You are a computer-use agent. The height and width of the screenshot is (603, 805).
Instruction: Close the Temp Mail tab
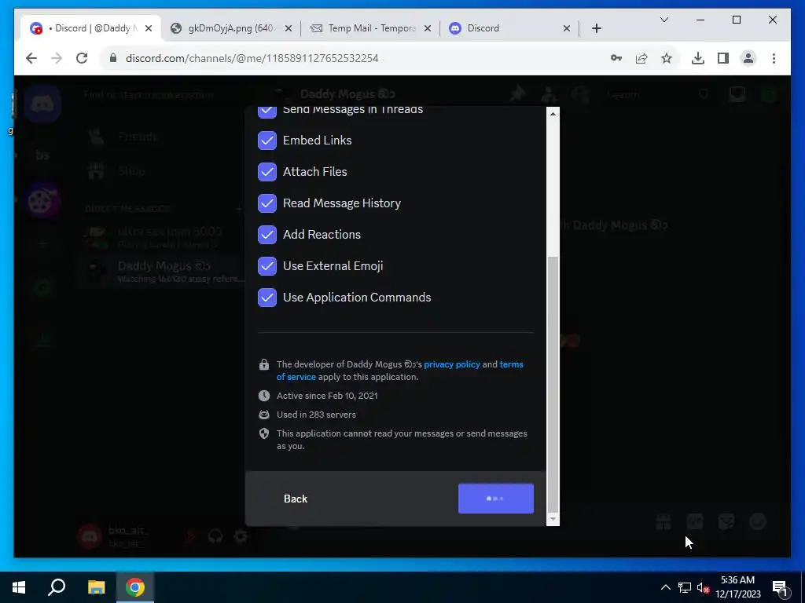[x=427, y=28]
